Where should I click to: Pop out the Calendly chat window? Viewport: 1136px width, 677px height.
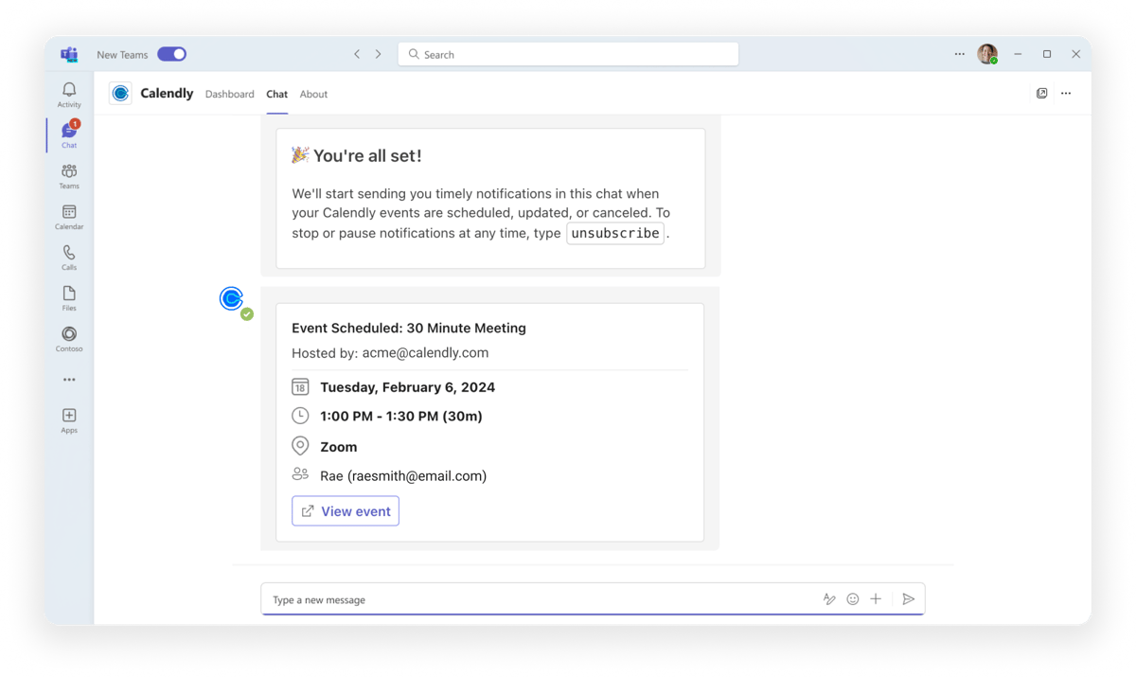tap(1041, 94)
